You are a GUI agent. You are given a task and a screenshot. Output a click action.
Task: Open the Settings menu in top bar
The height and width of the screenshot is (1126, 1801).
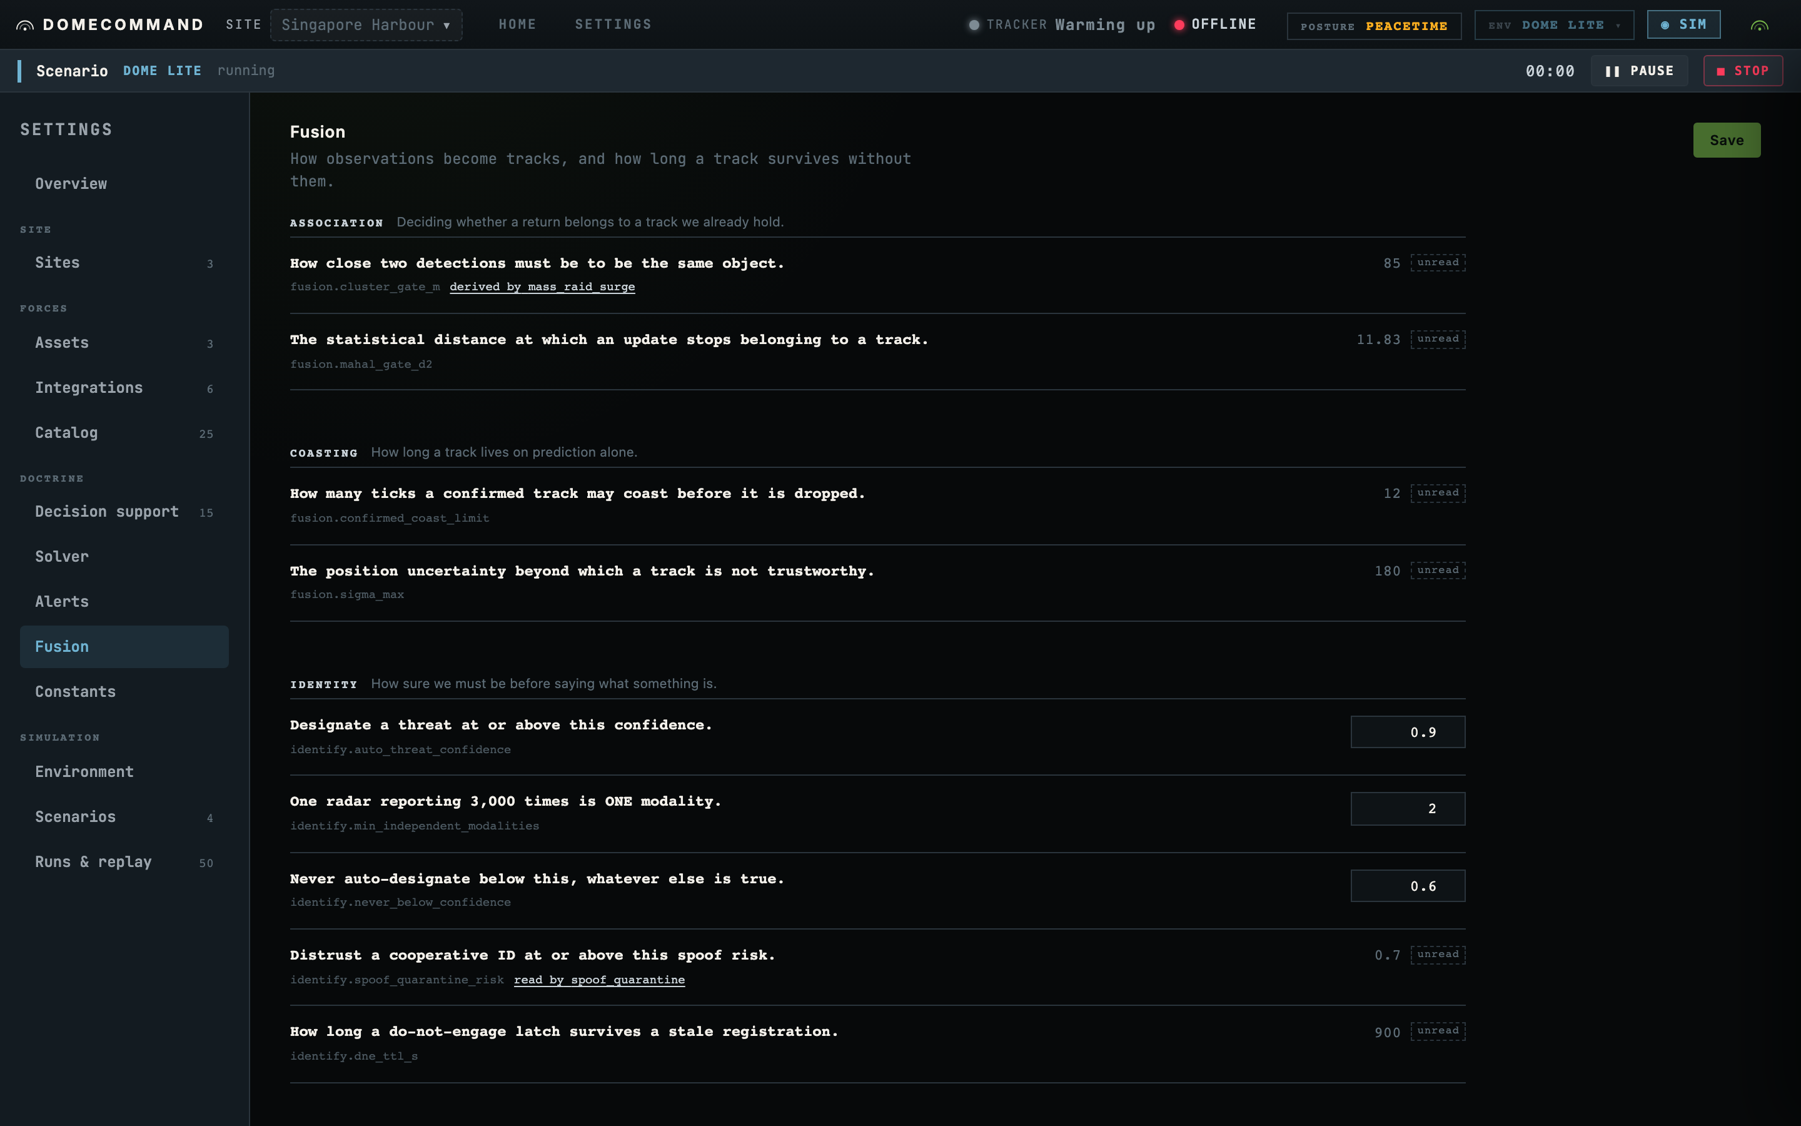coord(612,24)
